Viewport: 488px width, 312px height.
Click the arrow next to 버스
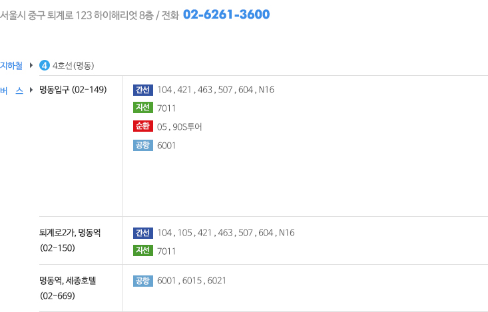pyautogui.click(x=31, y=90)
